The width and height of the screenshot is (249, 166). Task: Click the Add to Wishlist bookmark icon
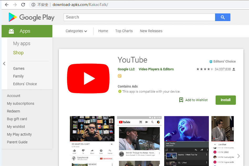[181, 100]
